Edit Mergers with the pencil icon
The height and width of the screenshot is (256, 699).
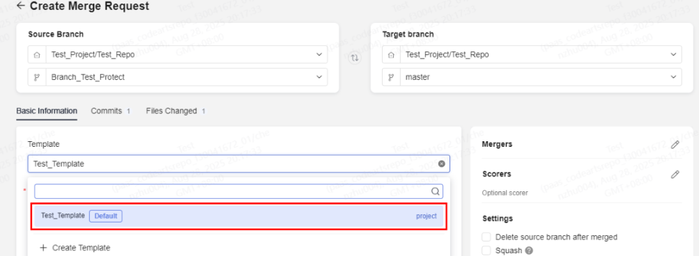pyautogui.click(x=675, y=145)
